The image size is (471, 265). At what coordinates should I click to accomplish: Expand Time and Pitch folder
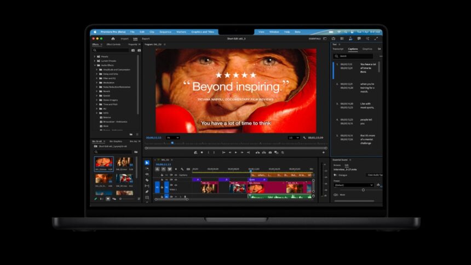pyautogui.click(x=97, y=104)
